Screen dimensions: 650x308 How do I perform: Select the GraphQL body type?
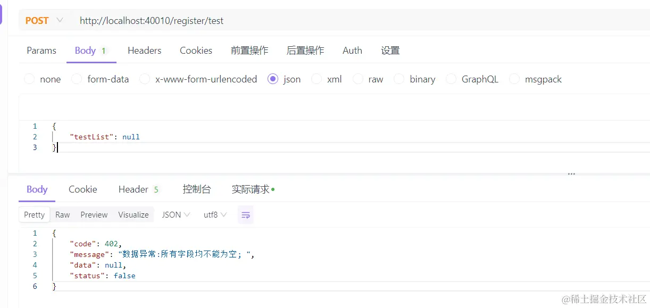472,79
